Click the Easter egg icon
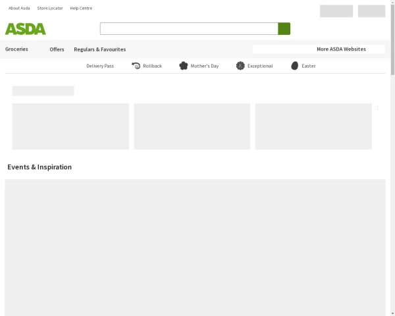395x316 pixels. pyautogui.click(x=294, y=66)
